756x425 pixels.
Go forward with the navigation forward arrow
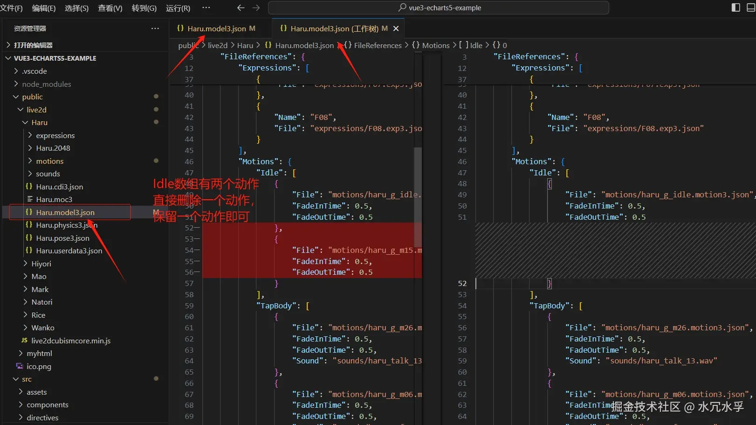point(256,8)
